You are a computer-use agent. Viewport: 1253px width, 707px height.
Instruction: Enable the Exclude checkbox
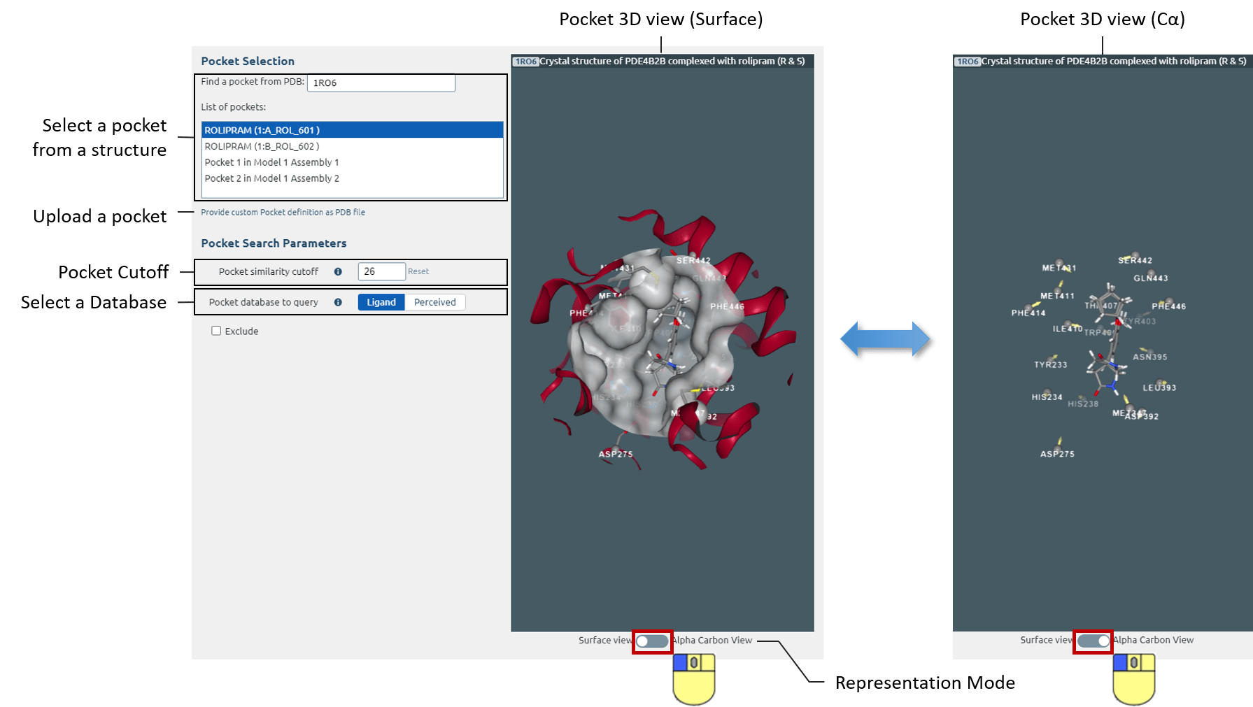pos(216,331)
